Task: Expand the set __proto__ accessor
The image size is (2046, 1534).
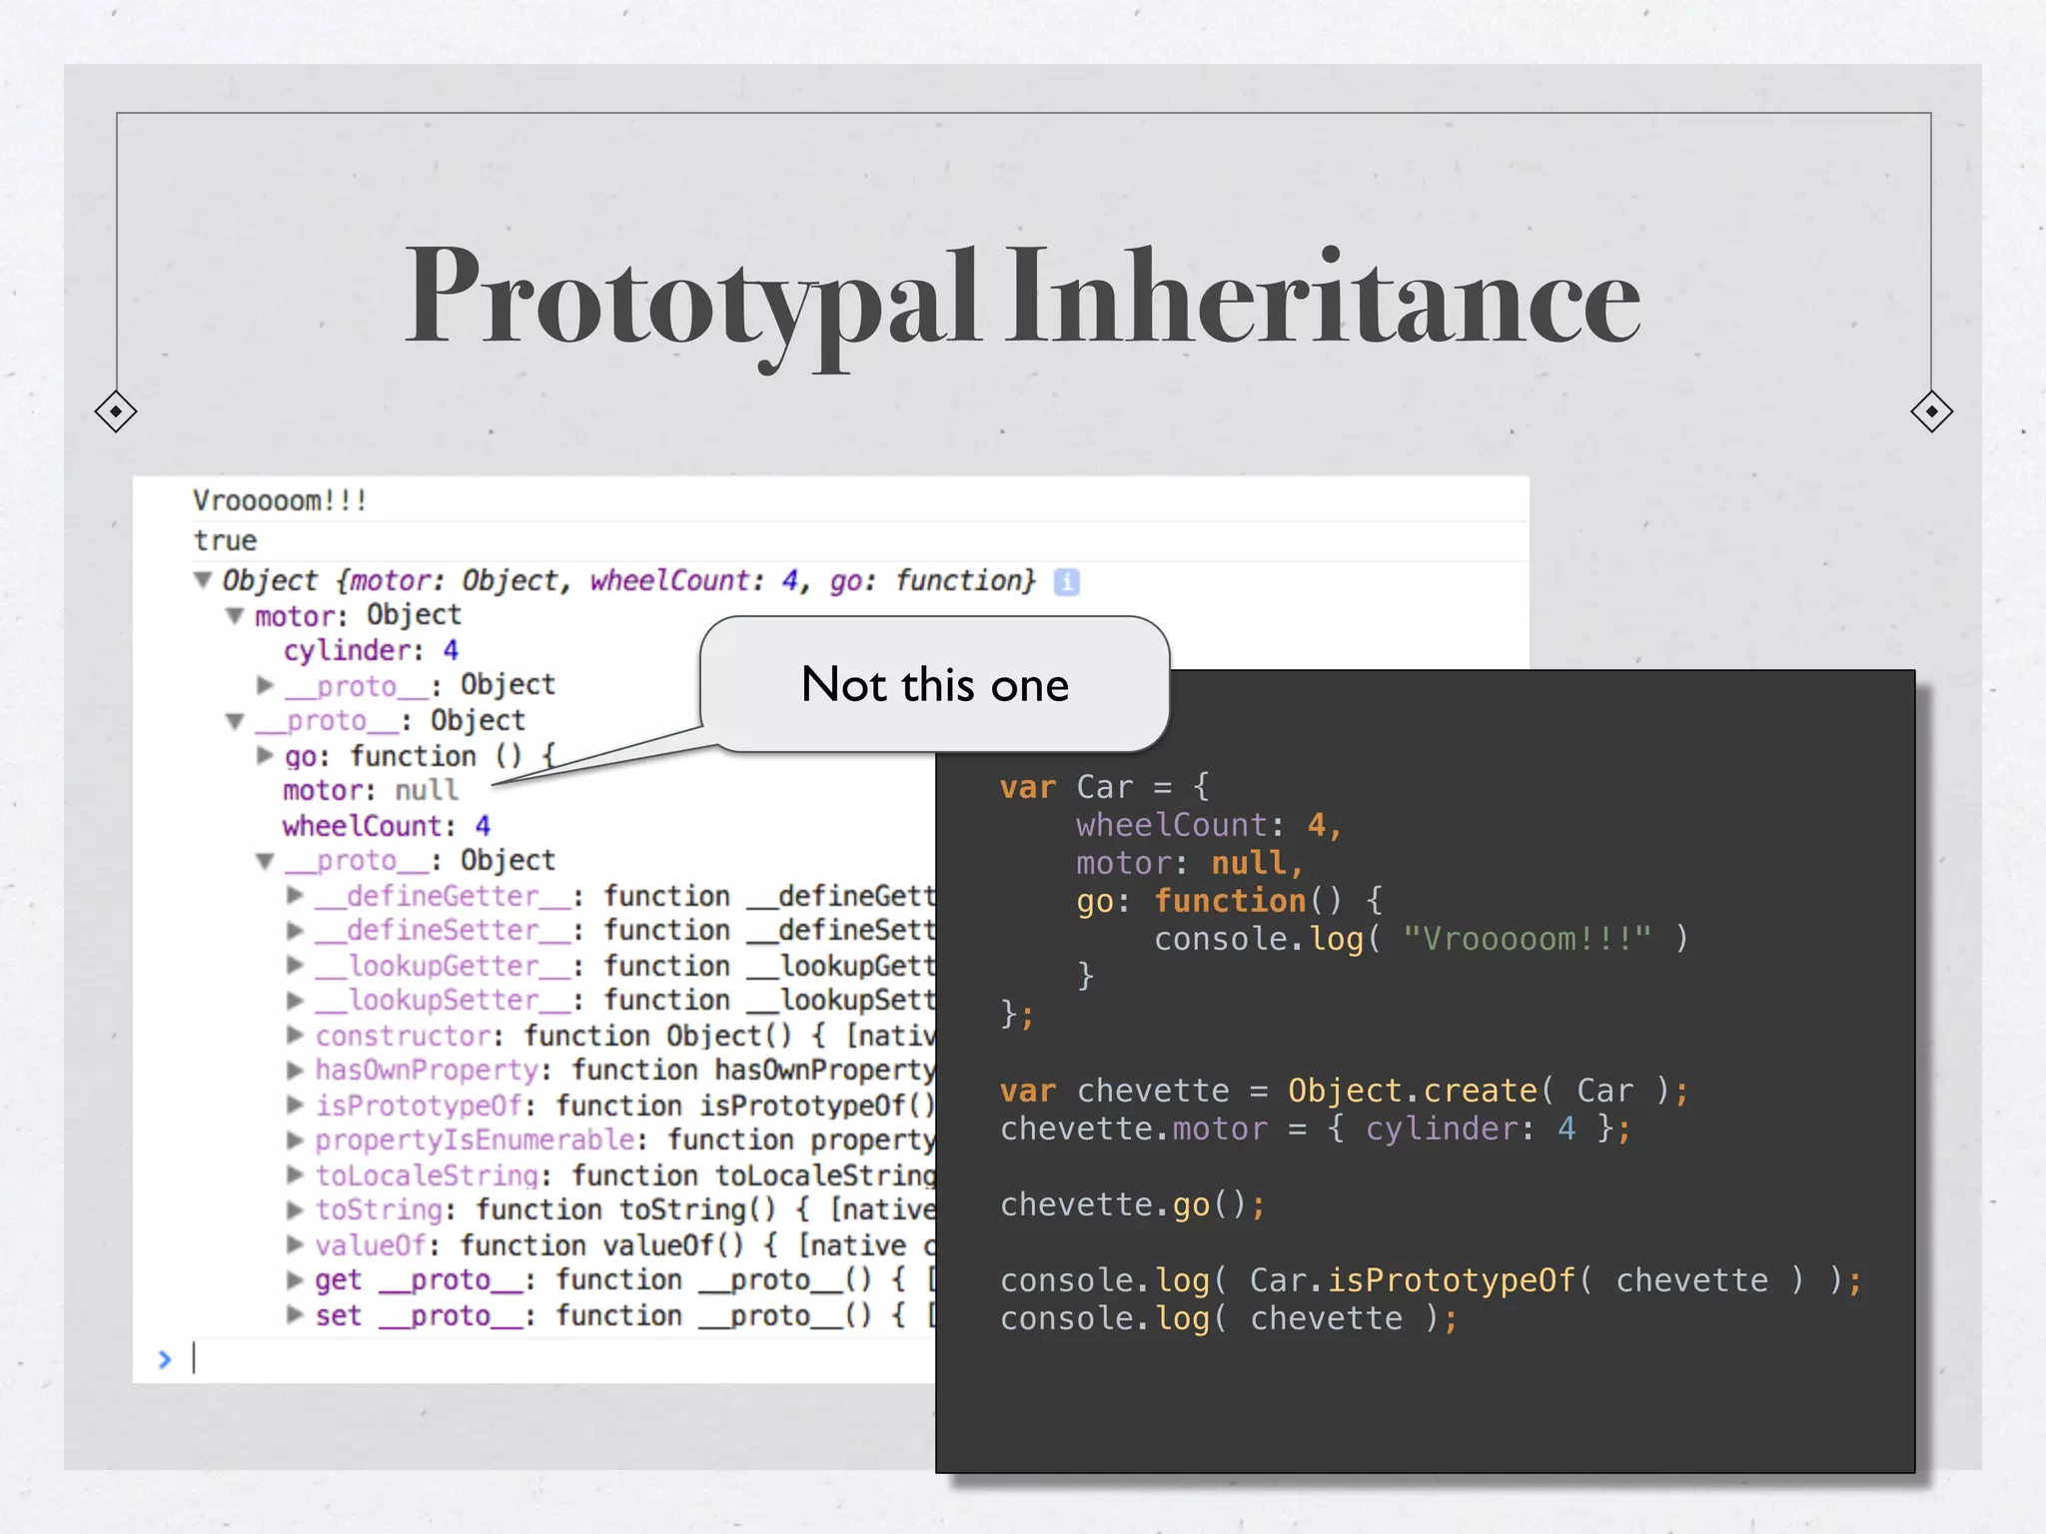Action: (295, 1315)
